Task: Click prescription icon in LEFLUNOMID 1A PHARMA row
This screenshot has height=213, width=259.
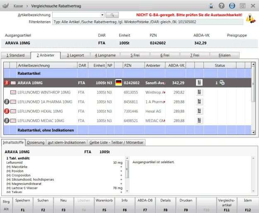Action: click(x=13, y=102)
